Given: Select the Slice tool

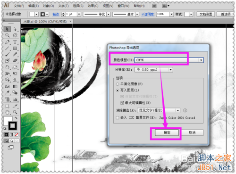Looking at the screenshot, I should coord(15,106).
